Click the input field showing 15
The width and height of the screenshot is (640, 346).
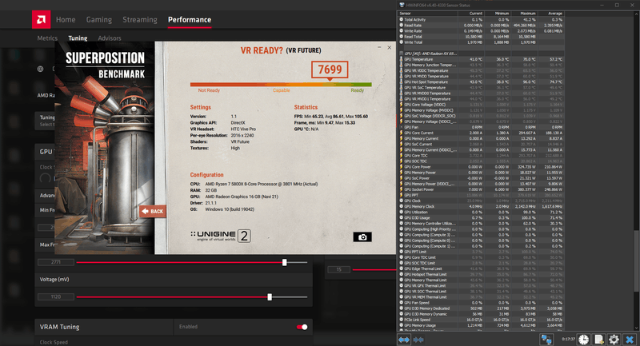(338, 269)
